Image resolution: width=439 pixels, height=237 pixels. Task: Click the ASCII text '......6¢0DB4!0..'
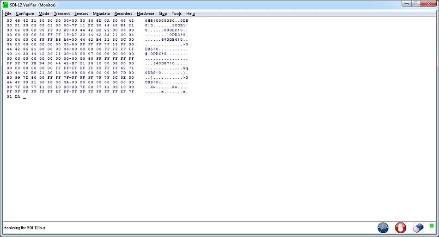click(166, 39)
